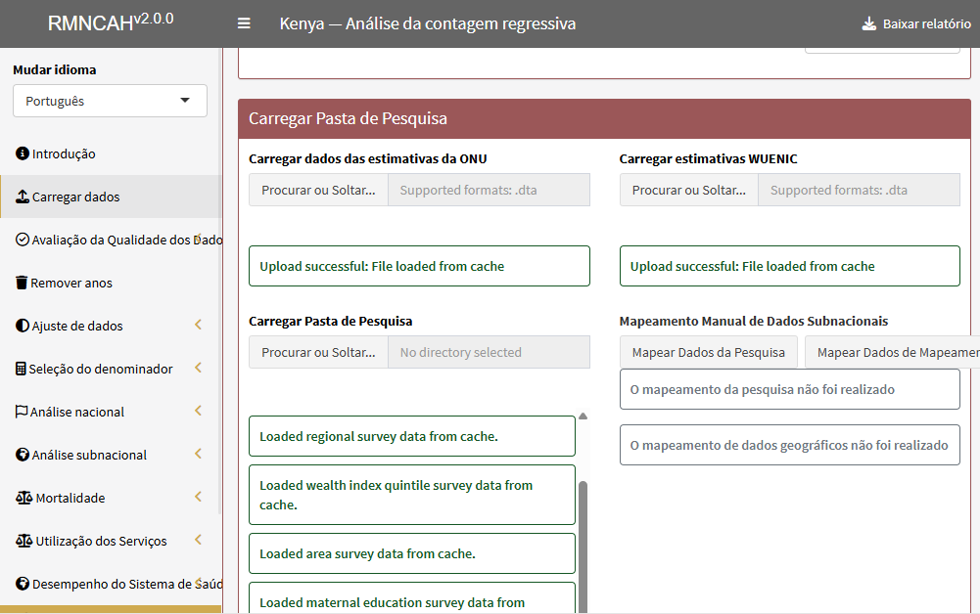
Task: Click 'Loaded area survey data from cache.' message
Action: pos(412,553)
